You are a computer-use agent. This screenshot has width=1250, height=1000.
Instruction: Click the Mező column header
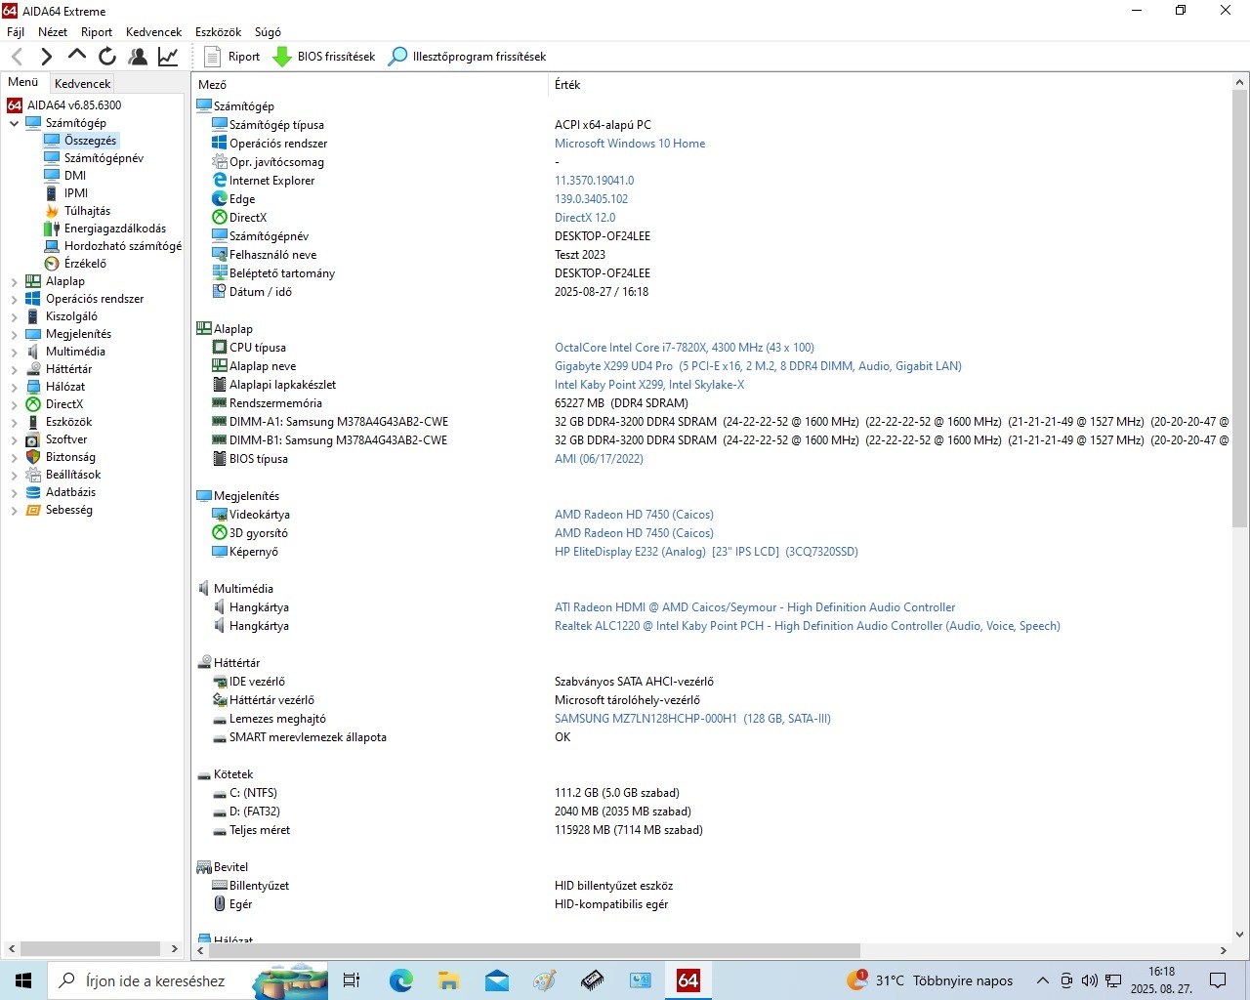tap(371, 85)
